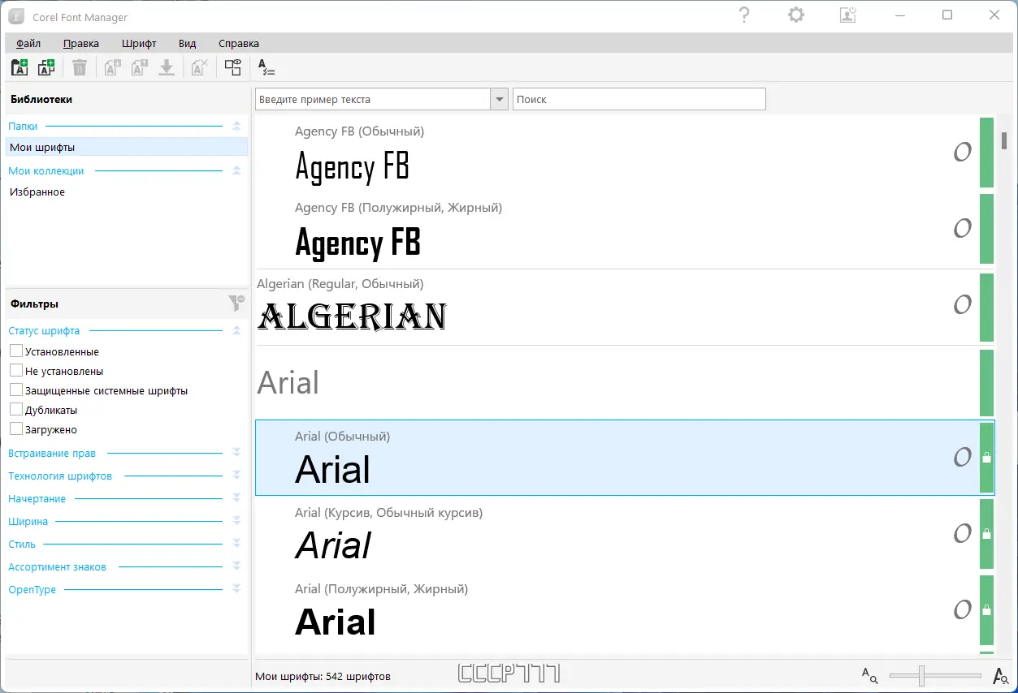Click the clear filters funnel icon

[x=236, y=303]
